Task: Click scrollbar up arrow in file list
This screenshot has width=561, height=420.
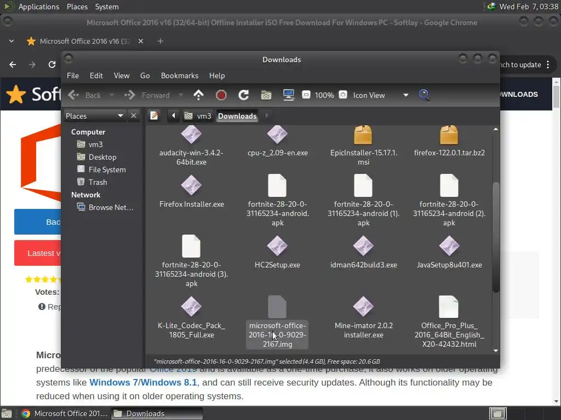Action: [x=495, y=129]
